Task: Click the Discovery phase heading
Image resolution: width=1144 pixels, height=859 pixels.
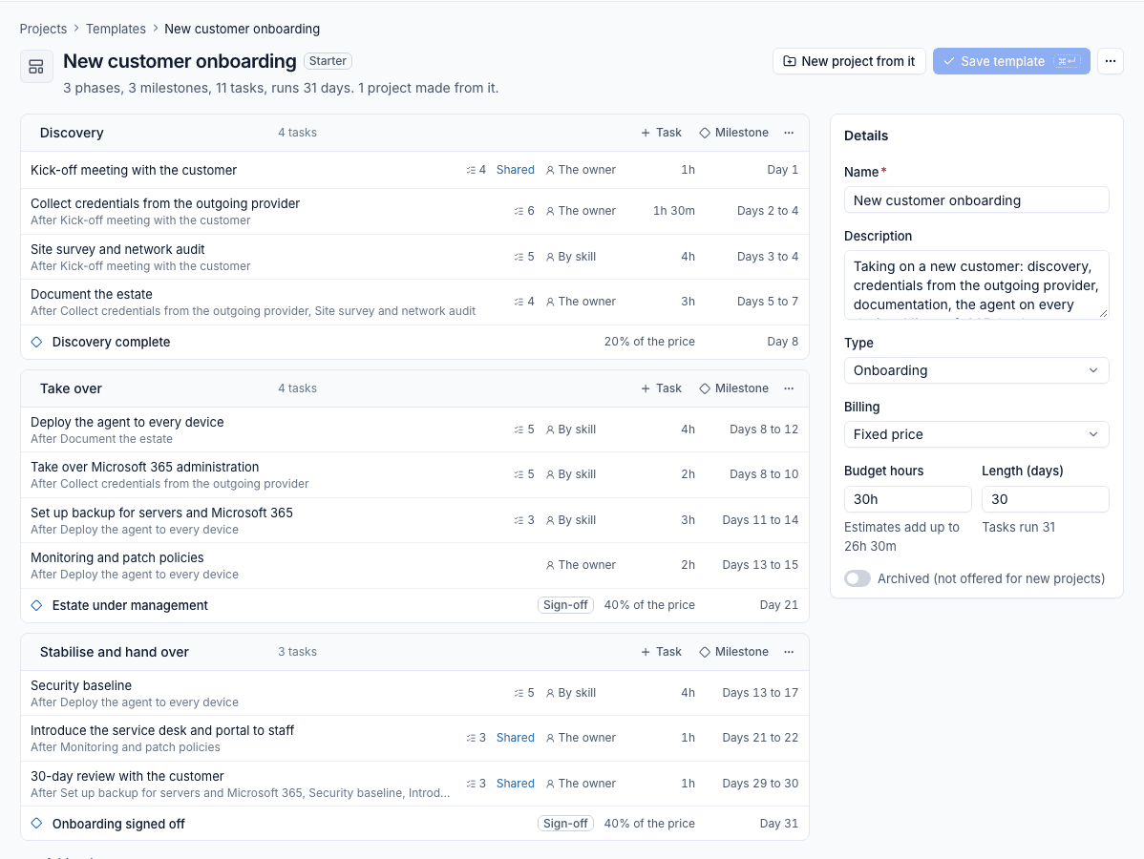Action: tap(72, 133)
